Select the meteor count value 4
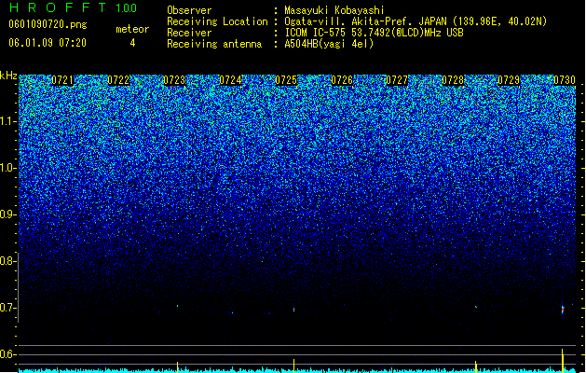 pyautogui.click(x=132, y=43)
